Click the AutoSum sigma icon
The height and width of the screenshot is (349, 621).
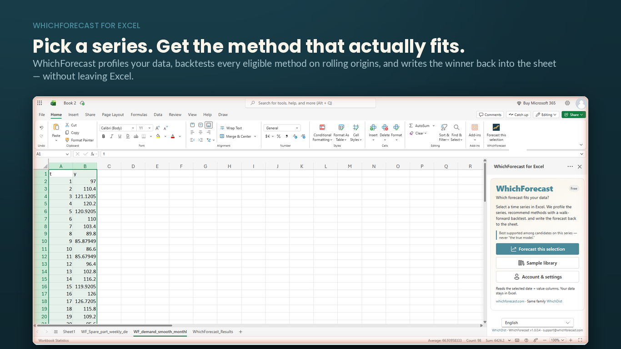point(411,126)
